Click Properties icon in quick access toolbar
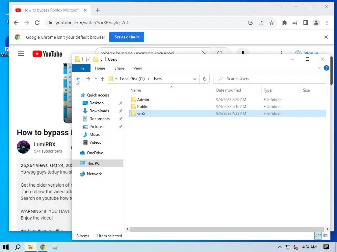Image resolution: width=337 pixels, height=252 pixels. tap(88, 59)
